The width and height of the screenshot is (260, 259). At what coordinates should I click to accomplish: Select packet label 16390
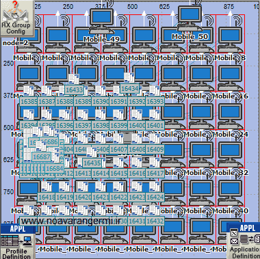coord(101,101)
